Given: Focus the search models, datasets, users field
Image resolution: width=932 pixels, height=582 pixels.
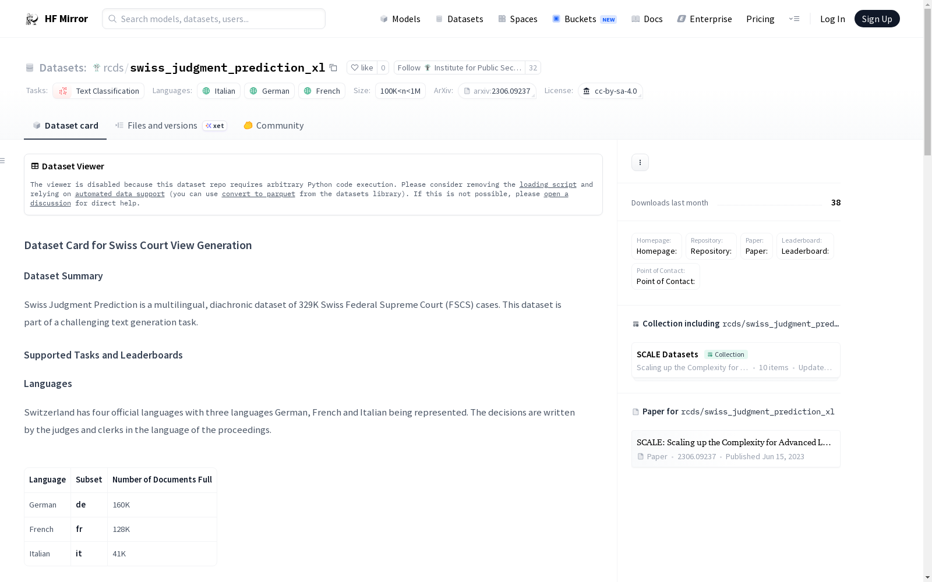Looking at the screenshot, I should coord(214,19).
